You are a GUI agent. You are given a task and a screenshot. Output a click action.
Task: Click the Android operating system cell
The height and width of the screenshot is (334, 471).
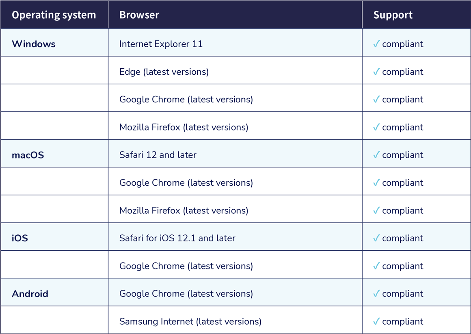pyautogui.click(x=54, y=292)
